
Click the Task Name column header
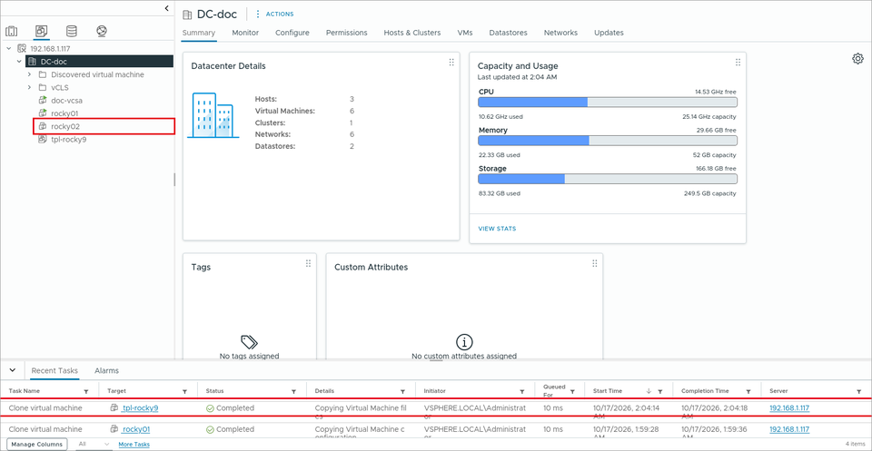pyautogui.click(x=25, y=391)
